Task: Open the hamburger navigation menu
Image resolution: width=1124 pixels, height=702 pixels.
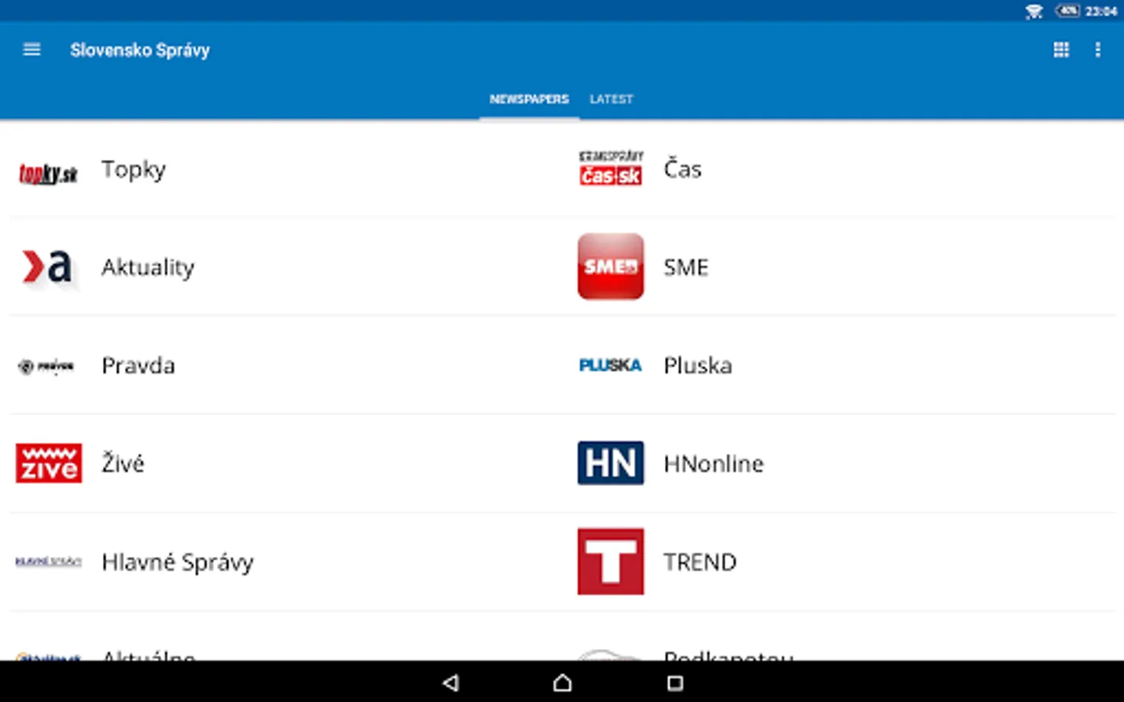Action: pos(32,50)
